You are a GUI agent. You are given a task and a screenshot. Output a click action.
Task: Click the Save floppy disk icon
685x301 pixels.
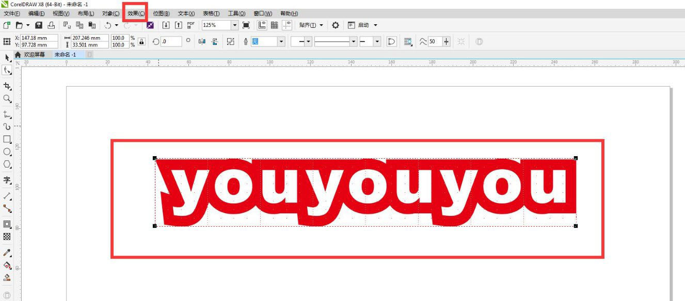[39, 25]
